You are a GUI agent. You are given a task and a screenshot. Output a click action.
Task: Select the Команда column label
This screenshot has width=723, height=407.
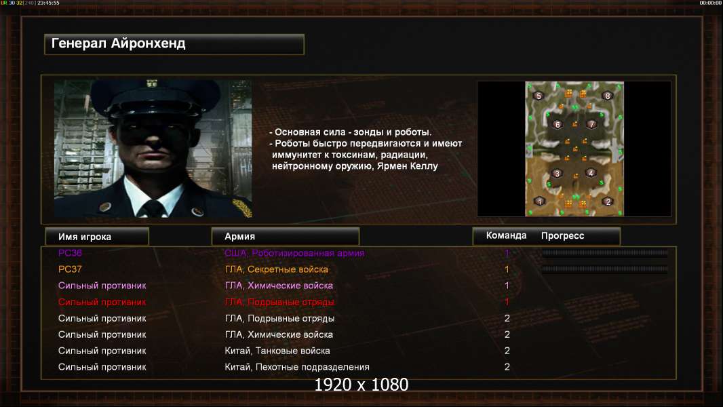(x=506, y=235)
